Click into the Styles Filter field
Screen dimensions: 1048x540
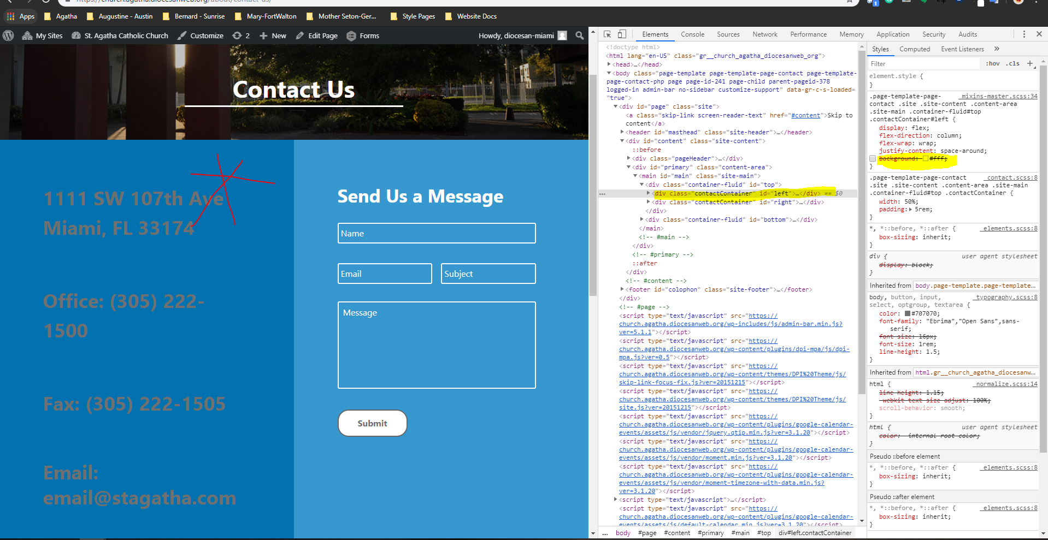click(923, 64)
